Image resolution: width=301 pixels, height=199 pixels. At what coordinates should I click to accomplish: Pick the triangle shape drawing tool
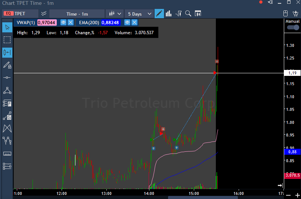[7, 90]
